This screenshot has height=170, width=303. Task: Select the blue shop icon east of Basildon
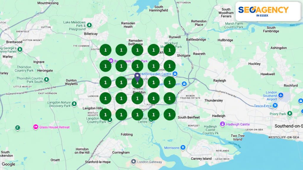pyautogui.click(x=184, y=84)
